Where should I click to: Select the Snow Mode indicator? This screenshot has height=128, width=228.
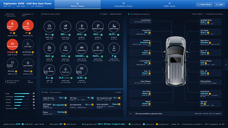coord(28,64)
